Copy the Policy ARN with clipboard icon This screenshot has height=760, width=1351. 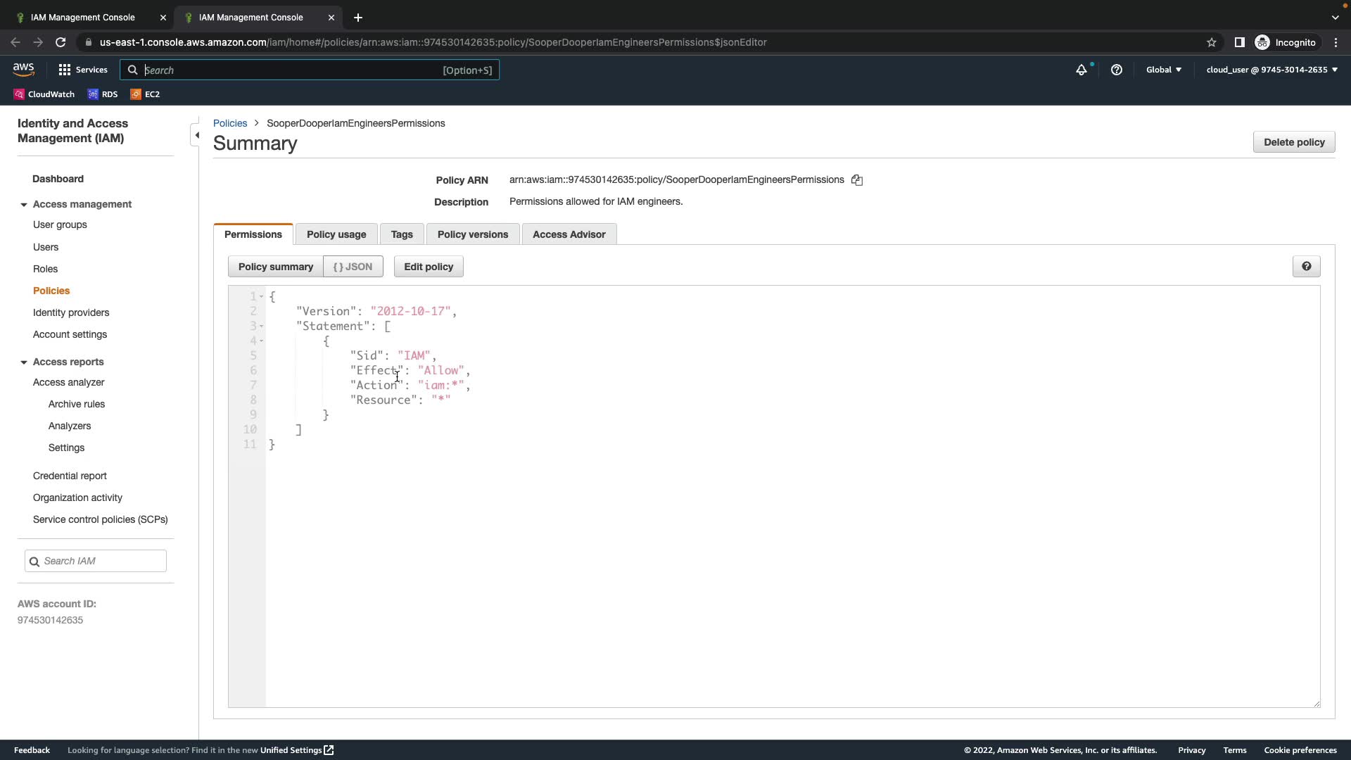click(x=856, y=180)
